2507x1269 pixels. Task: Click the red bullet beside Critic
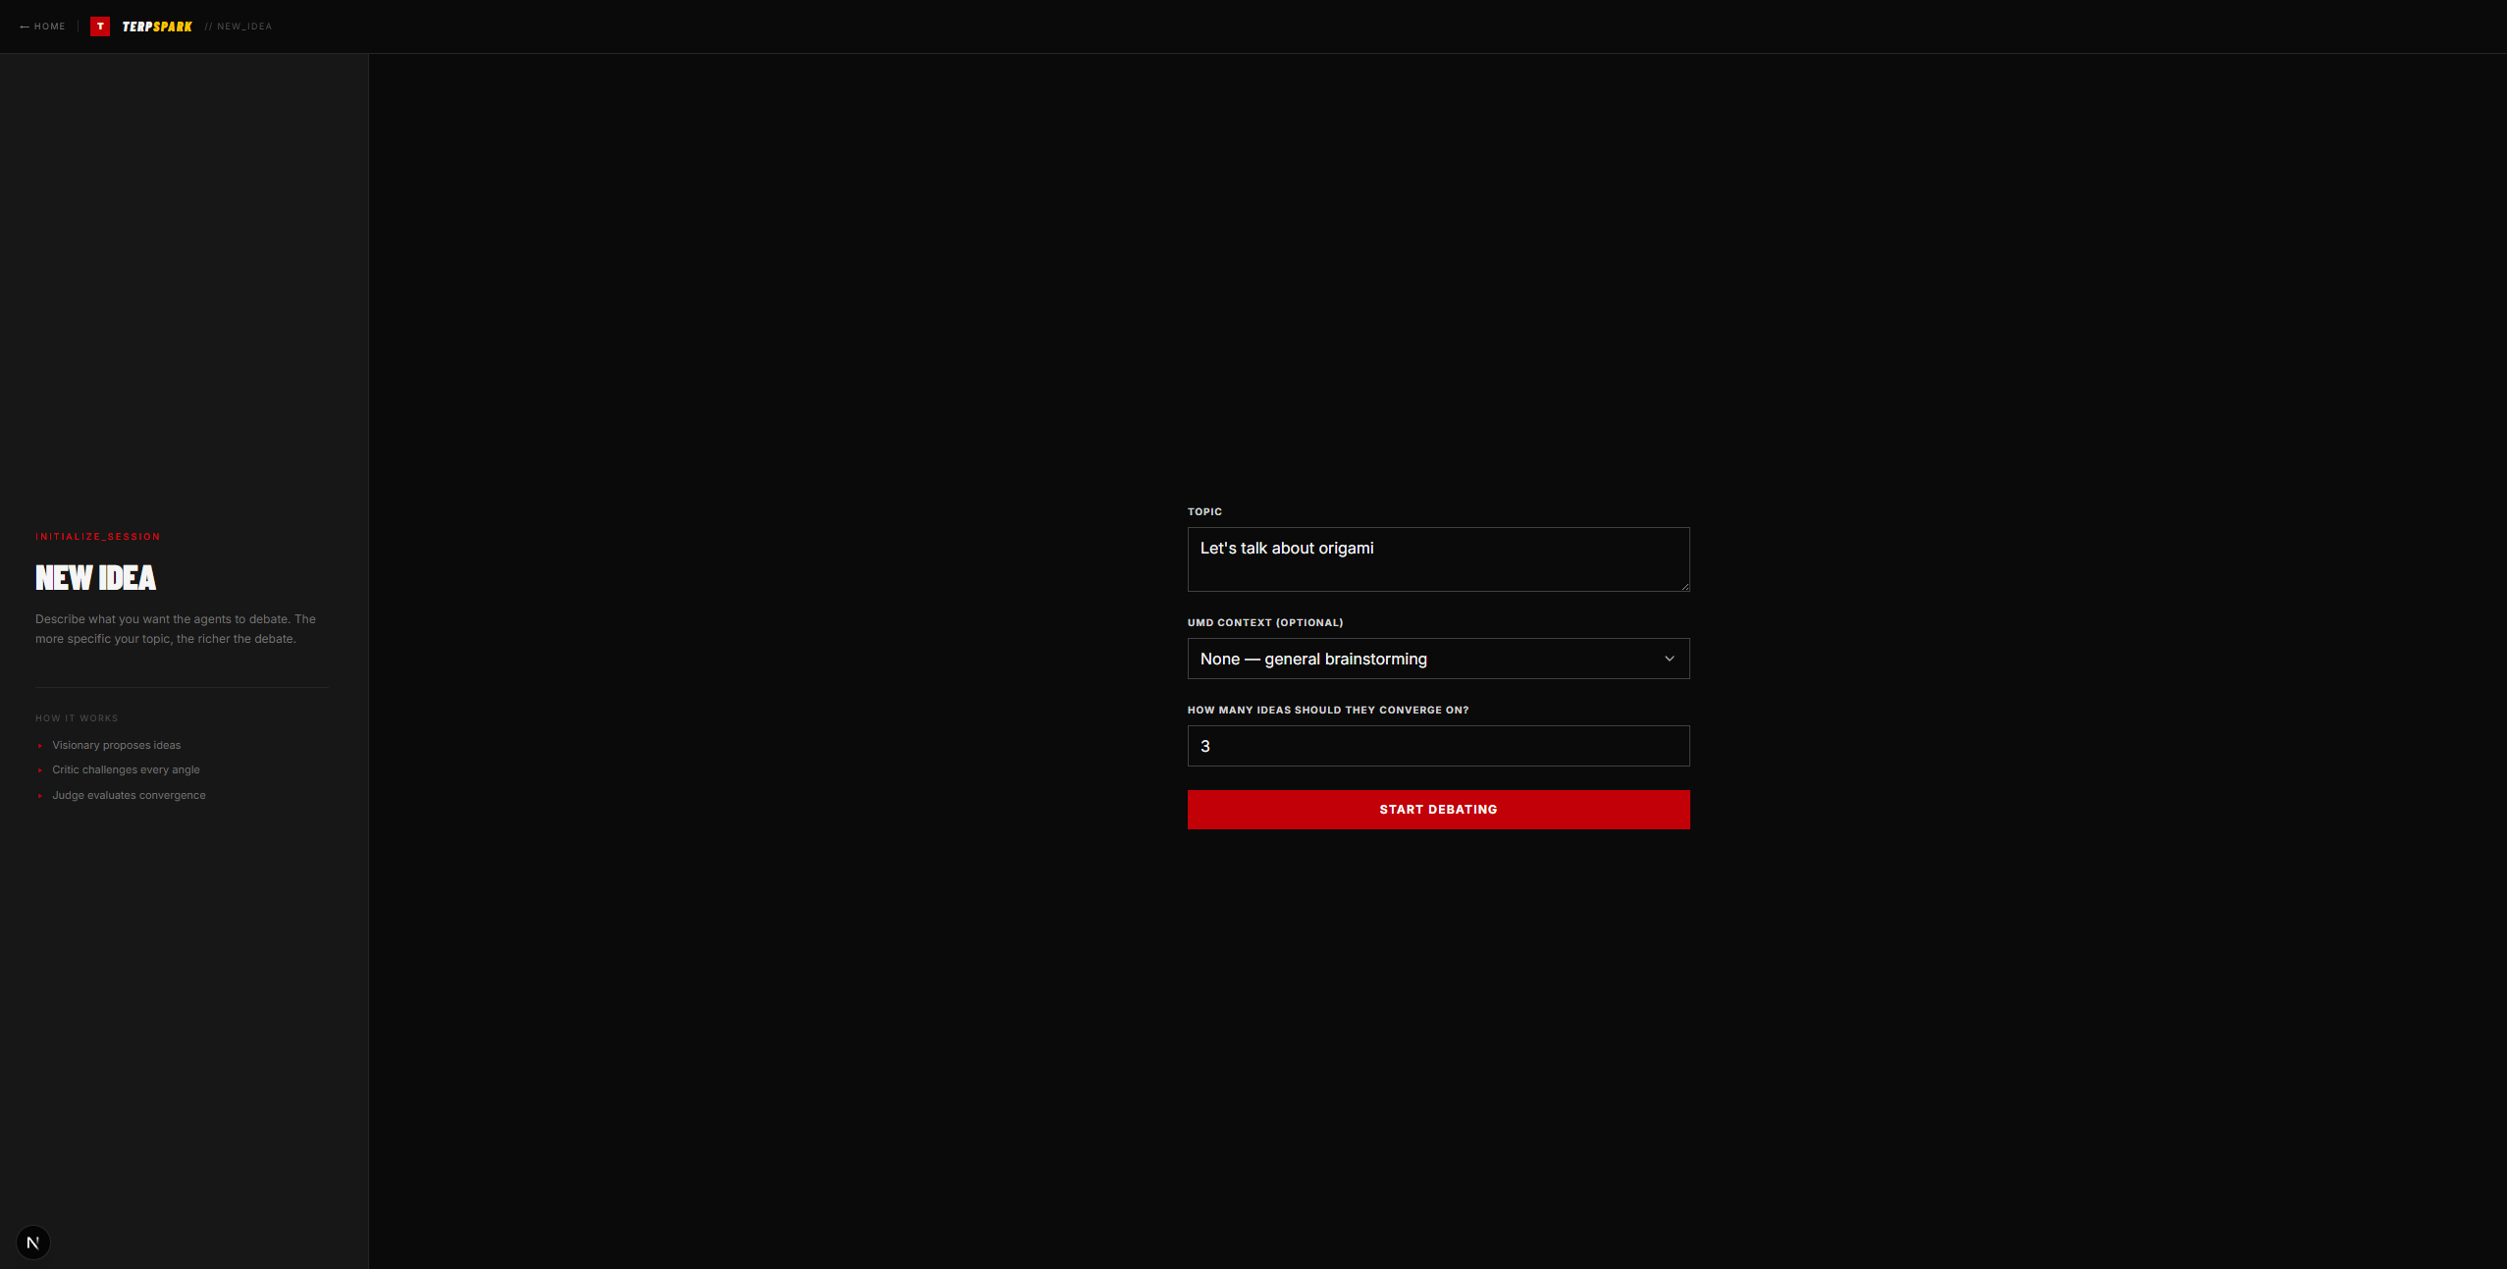(40, 770)
